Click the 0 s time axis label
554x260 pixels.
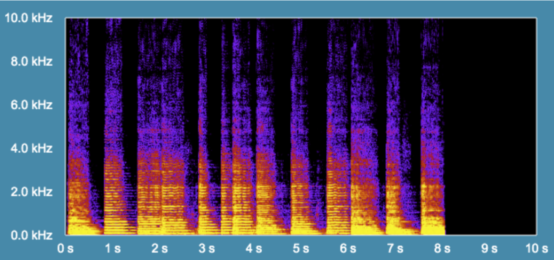(66, 249)
